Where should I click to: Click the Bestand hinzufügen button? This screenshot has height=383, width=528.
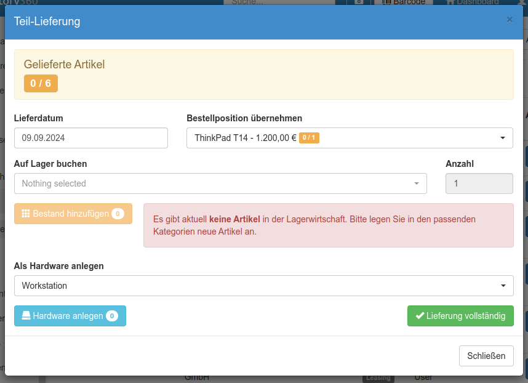[x=73, y=214]
